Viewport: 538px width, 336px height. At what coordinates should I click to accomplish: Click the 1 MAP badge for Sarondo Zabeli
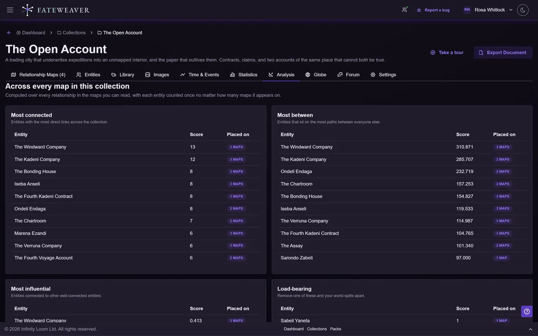coord(501,258)
